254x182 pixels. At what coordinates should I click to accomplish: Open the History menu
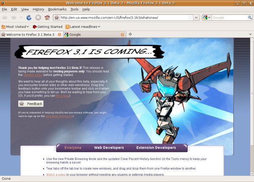click(x=39, y=9)
